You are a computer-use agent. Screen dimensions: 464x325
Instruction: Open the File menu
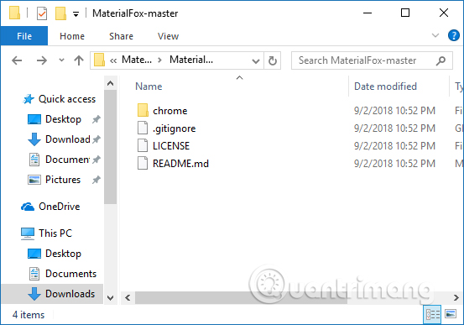pos(24,36)
